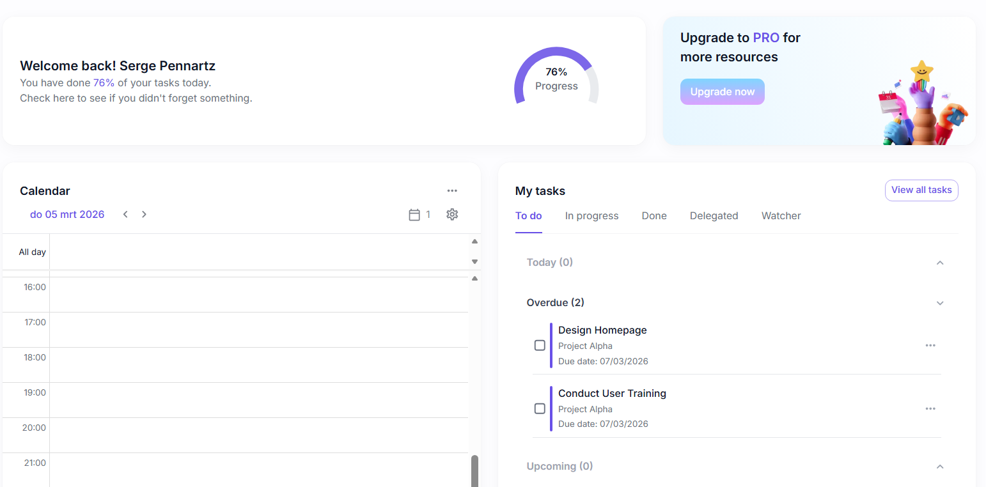
Task: Open the Delegated tab
Action: tap(714, 216)
